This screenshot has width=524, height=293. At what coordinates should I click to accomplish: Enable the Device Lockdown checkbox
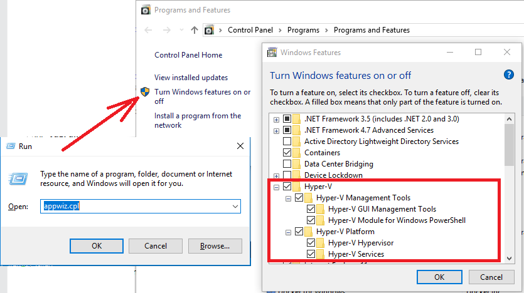point(287,175)
